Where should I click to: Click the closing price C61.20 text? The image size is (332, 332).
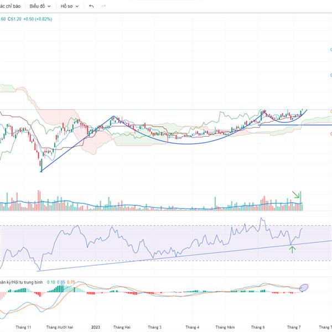[x=14, y=19]
